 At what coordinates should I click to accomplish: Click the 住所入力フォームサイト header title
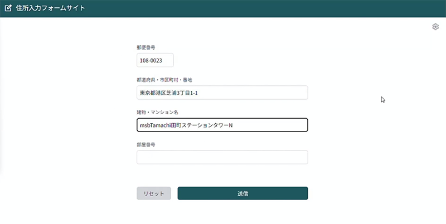pyautogui.click(x=51, y=8)
